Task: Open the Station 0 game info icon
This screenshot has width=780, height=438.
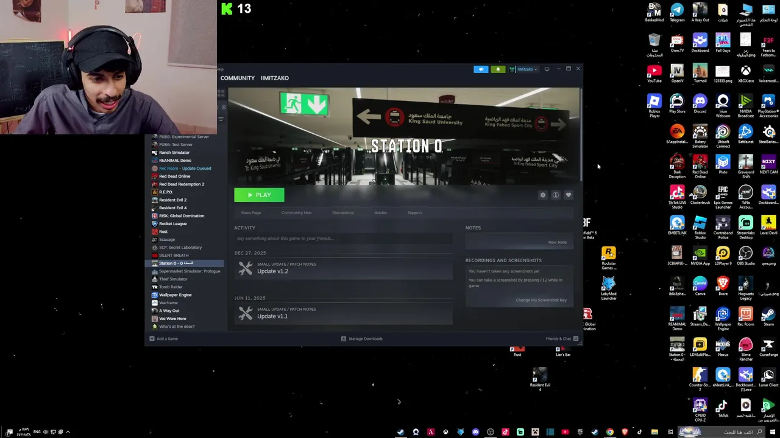Action: click(x=556, y=195)
